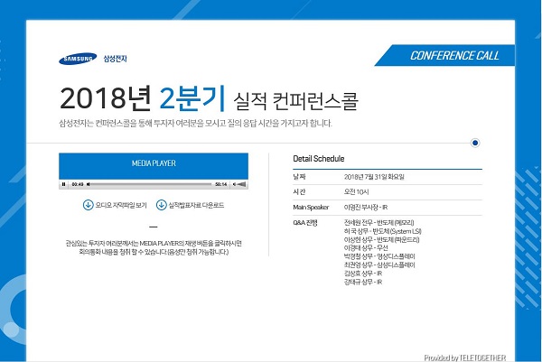542x362 pixels.
Task: Click the 2018년 2분기 실적 컨퍼런스콜 title
Action: 209,98
